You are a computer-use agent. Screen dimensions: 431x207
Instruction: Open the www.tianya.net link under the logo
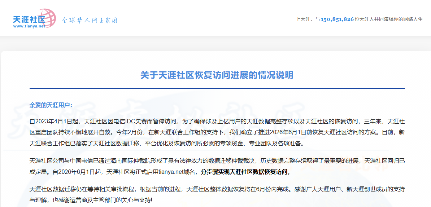click(x=29, y=26)
